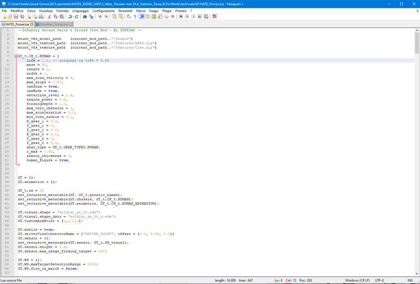Click the vertical scrollbar down arrow
The height and width of the screenshot is (284, 420).
point(417,274)
